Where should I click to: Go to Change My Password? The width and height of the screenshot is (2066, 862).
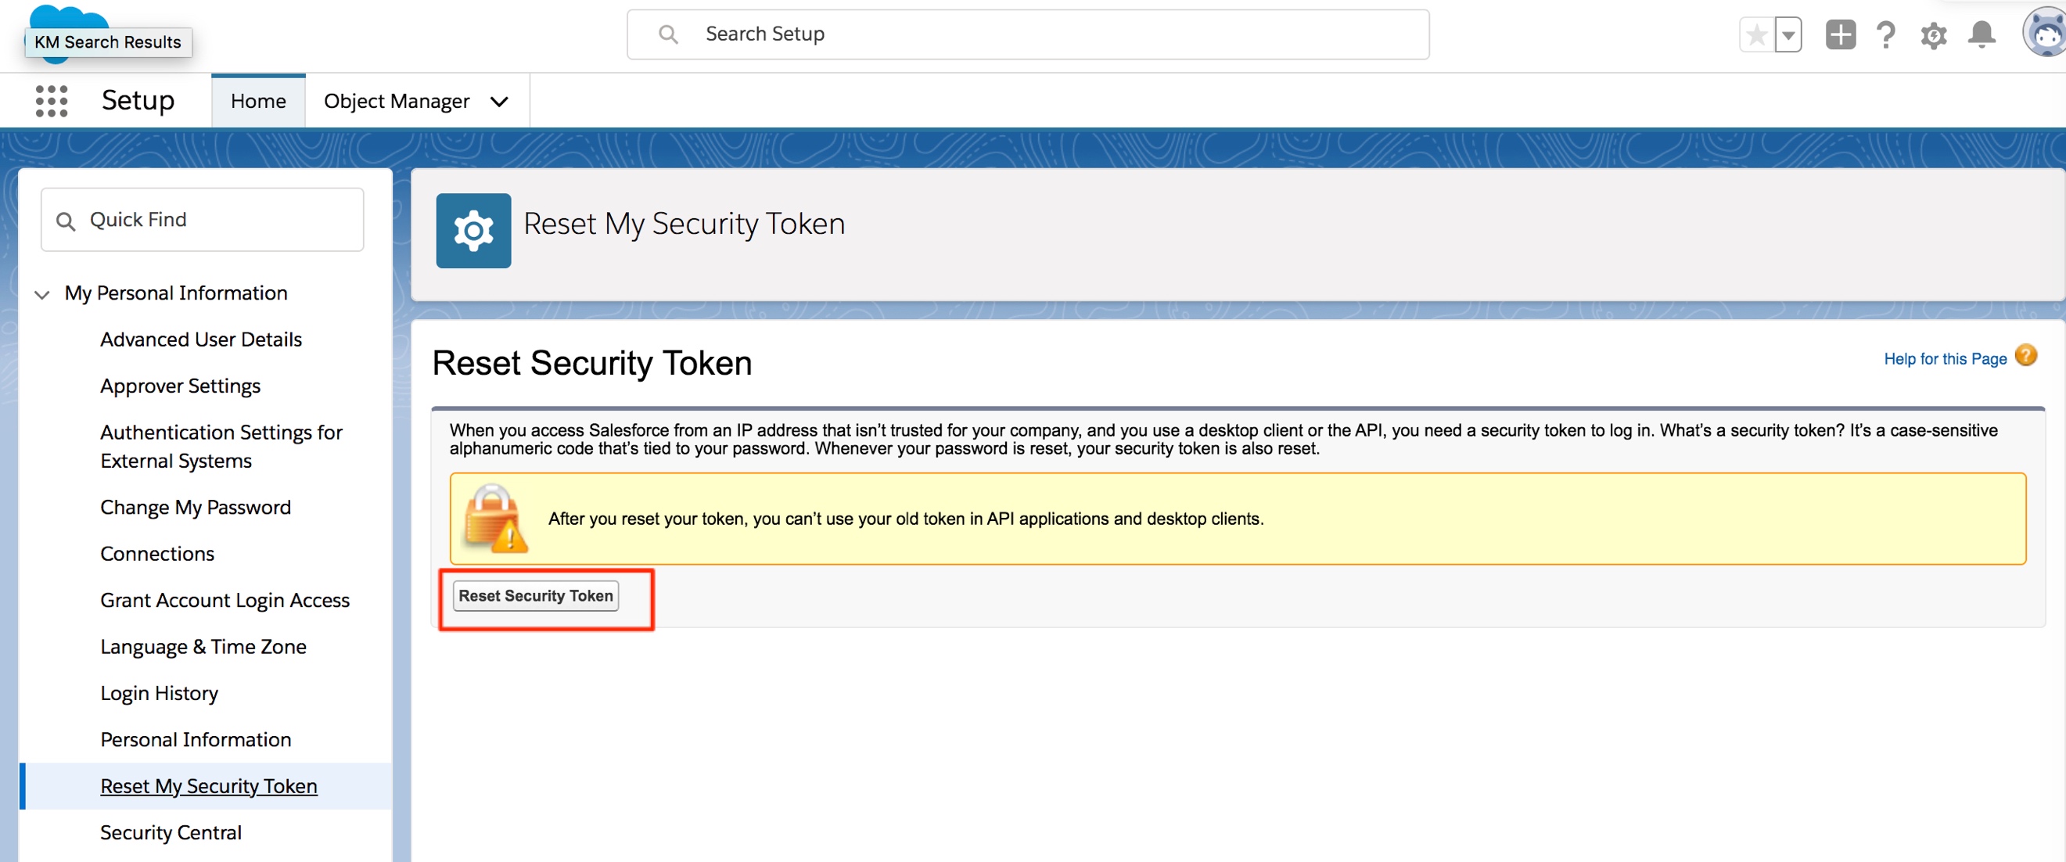[195, 507]
